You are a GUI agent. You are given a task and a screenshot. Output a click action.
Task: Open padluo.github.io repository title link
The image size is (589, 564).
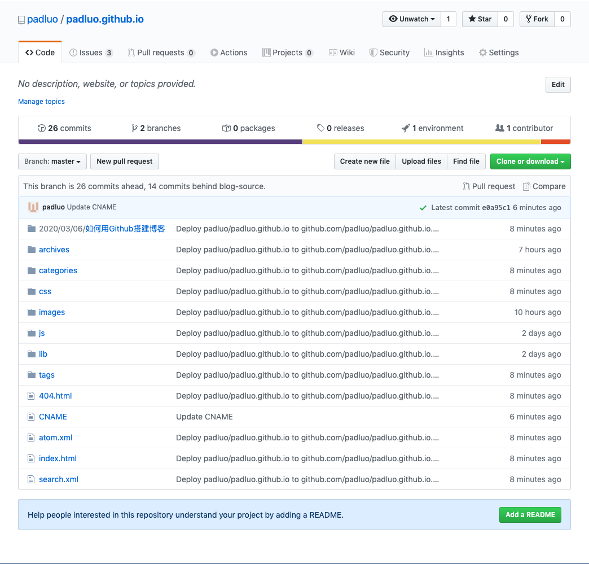pos(105,19)
